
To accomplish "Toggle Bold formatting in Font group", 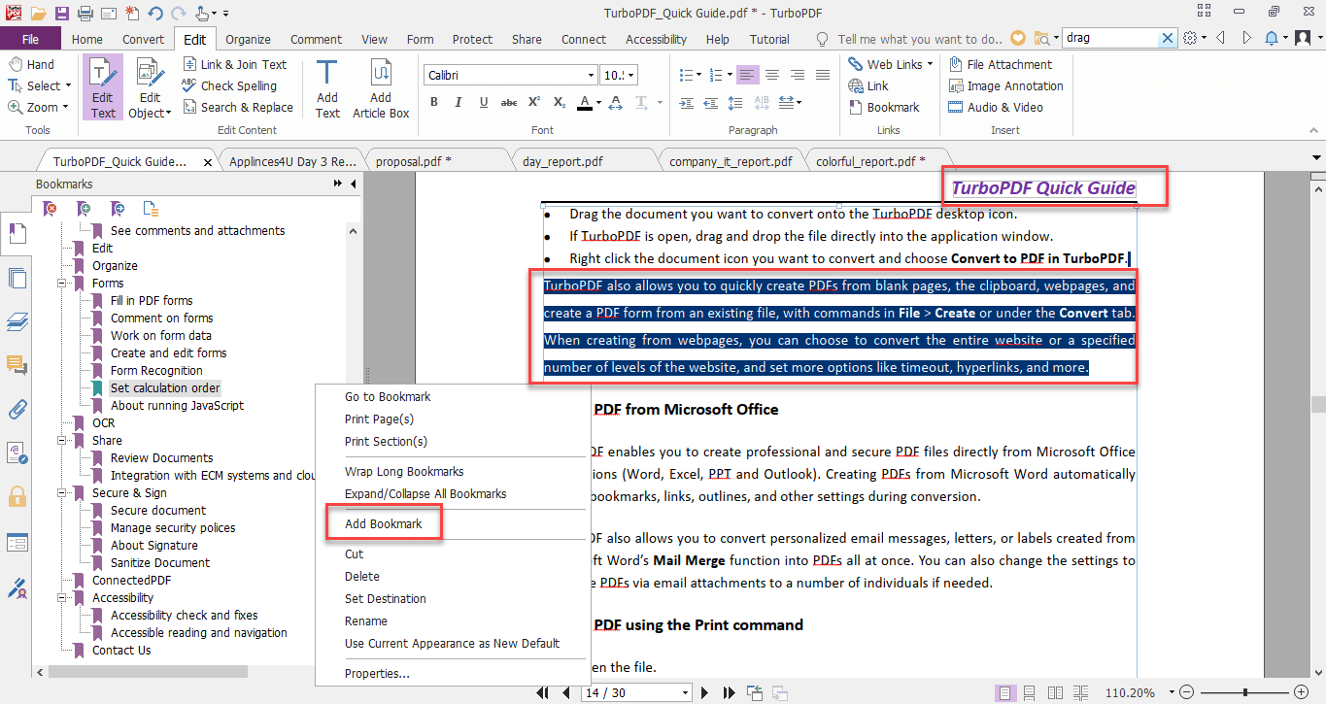I will (434, 102).
